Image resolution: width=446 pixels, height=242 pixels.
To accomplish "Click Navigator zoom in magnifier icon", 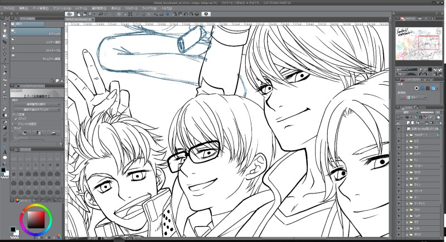I will coord(425,69).
